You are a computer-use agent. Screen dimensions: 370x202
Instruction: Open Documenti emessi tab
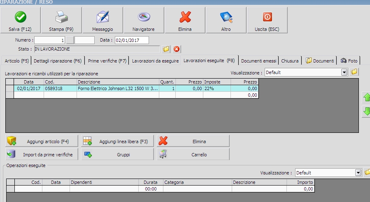[x=258, y=60]
